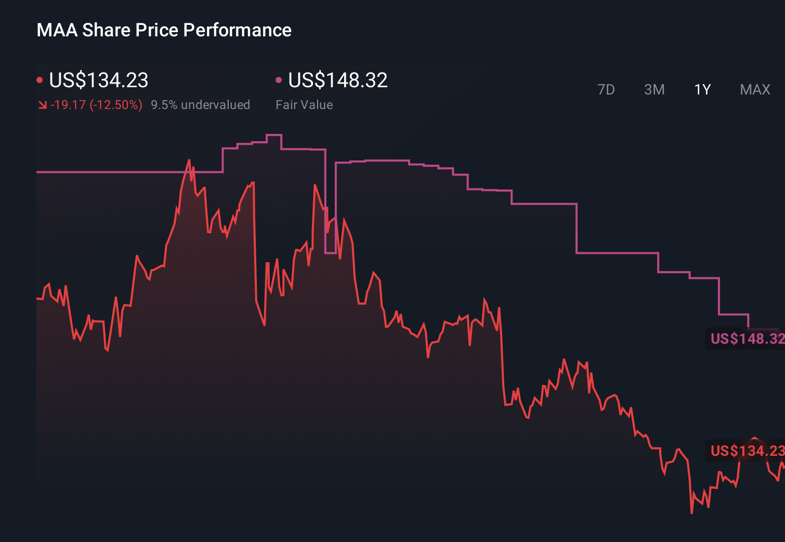
Task: Toggle the red share price legend dot
Action: click(x=40, y=79)
